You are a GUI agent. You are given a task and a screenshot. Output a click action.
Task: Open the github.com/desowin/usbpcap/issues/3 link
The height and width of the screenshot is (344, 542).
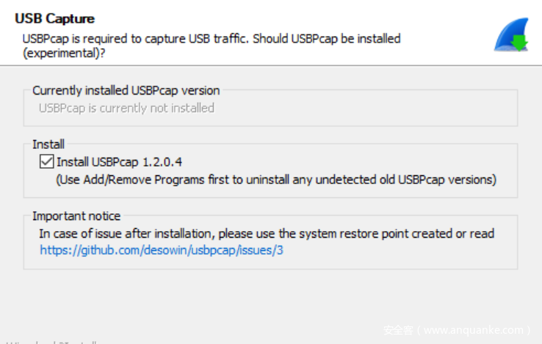tap(162, 250)
